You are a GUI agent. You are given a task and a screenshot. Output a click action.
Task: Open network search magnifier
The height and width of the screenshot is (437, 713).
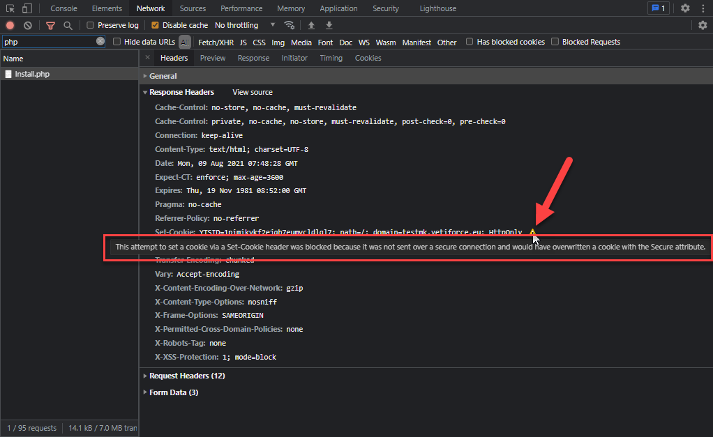tap(68, 25)
